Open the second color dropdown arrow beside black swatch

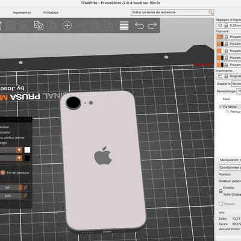click(19, 158)
